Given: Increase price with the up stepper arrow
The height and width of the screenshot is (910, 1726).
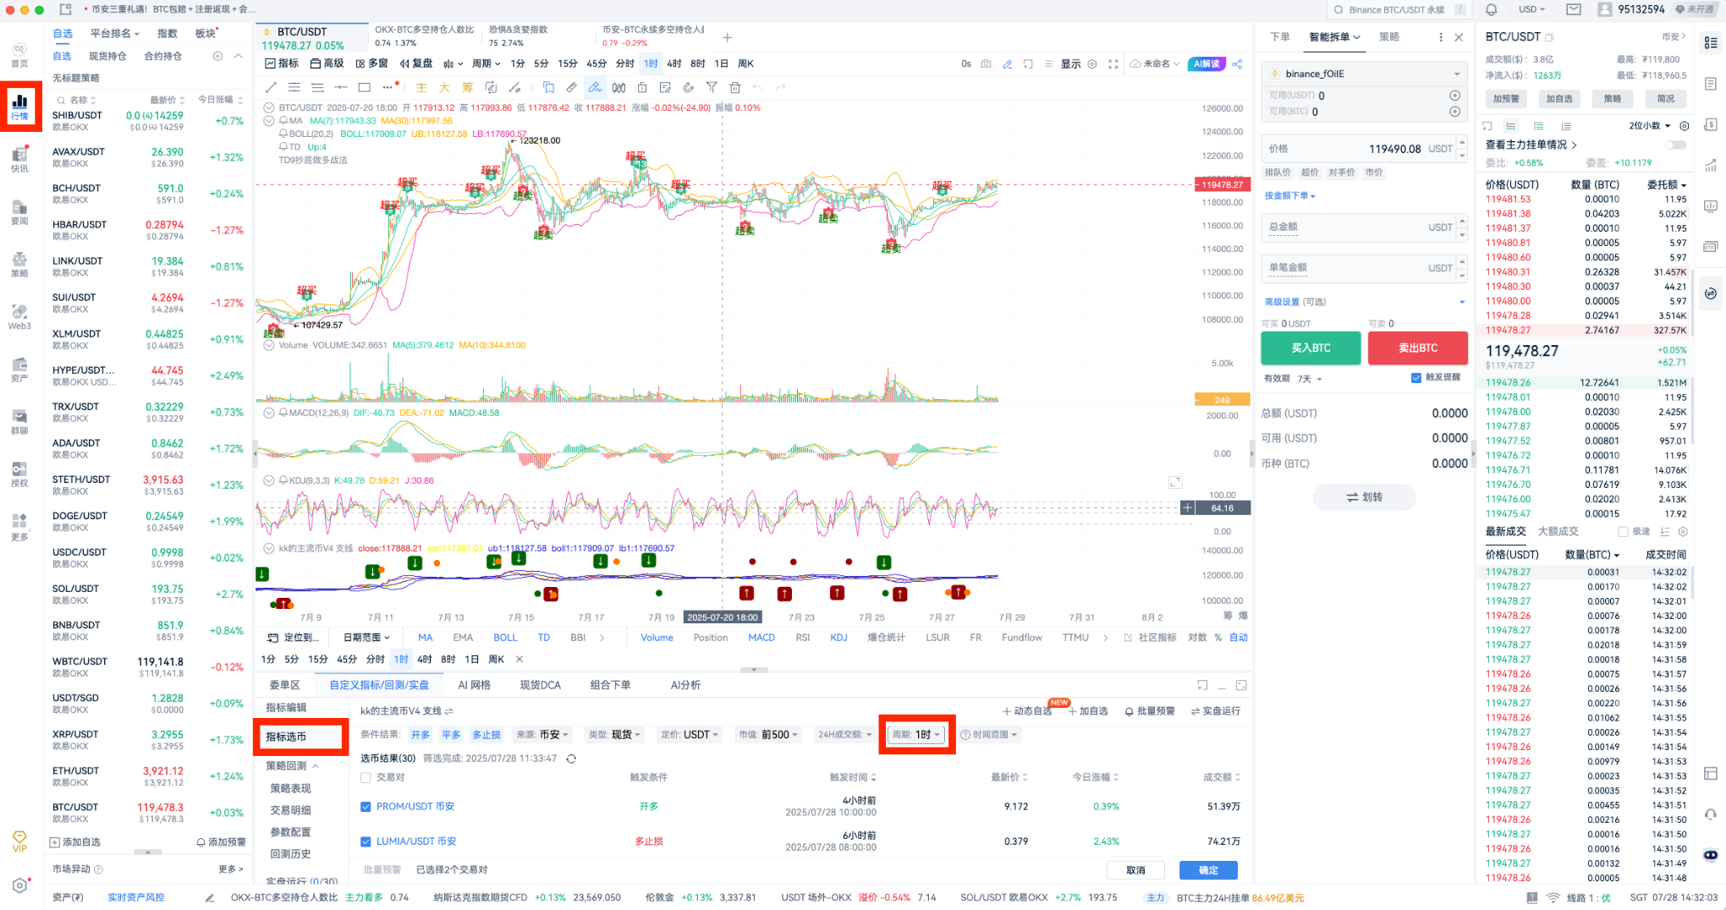Looking at the screenshot, I should coord(1461,142).
